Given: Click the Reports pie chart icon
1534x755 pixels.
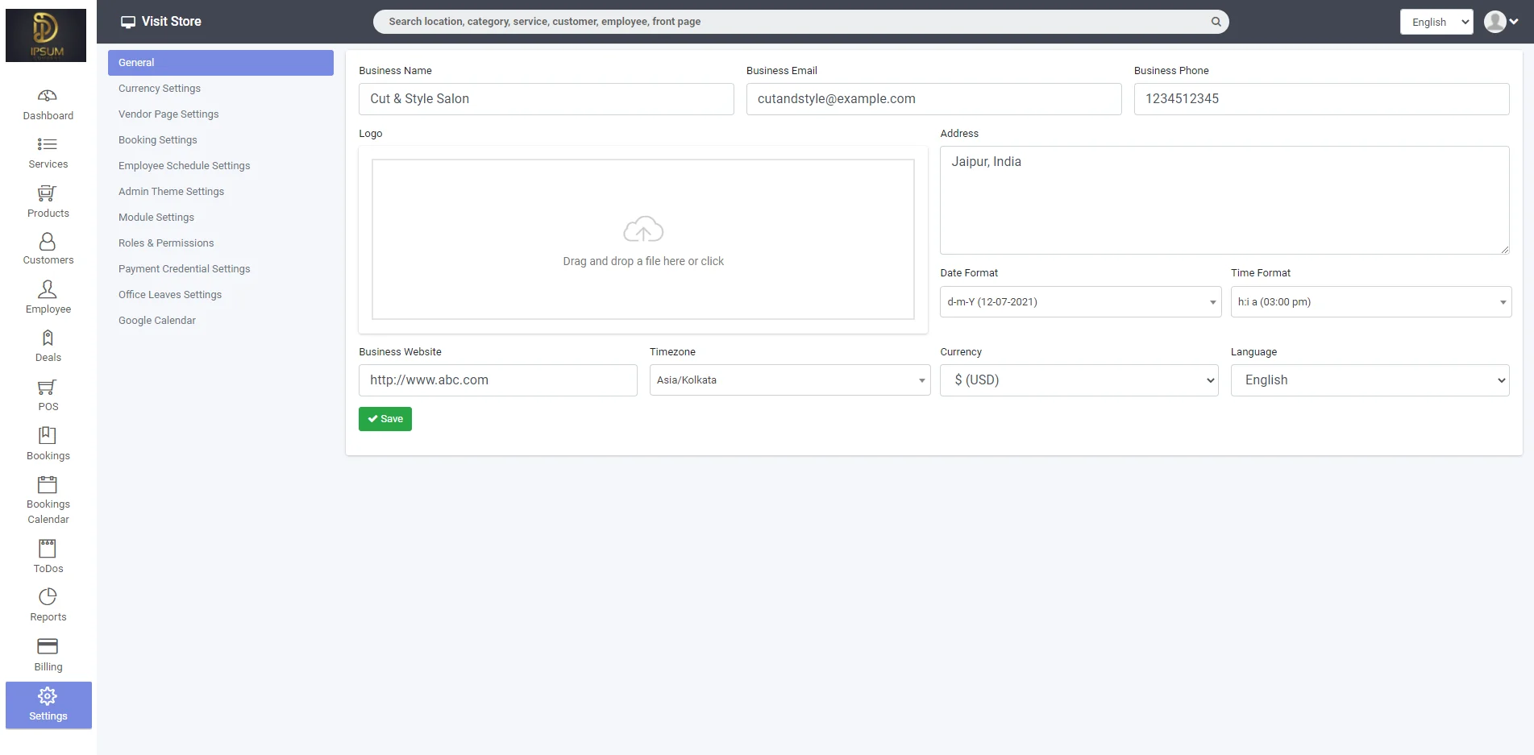Looking at the screenshot, I should [x=48, y=597].
